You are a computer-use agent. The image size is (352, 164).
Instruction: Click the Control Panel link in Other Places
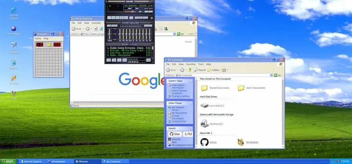(x=179, y=122)
